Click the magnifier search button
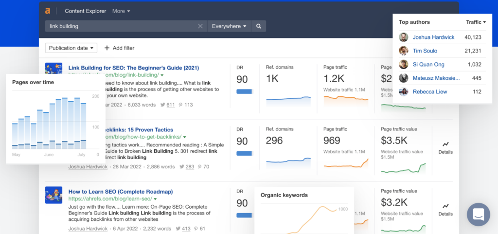498x234 pixels. (259, 26)
